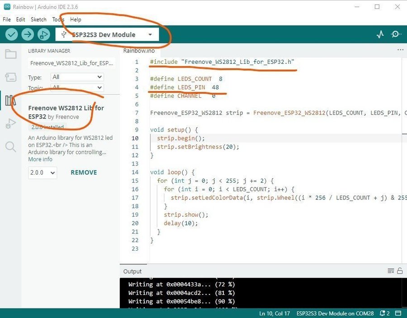The height and width of the screenshot is (318, 407).
Task: Start debugging with the Debug toolbar button
Action: 43,34
